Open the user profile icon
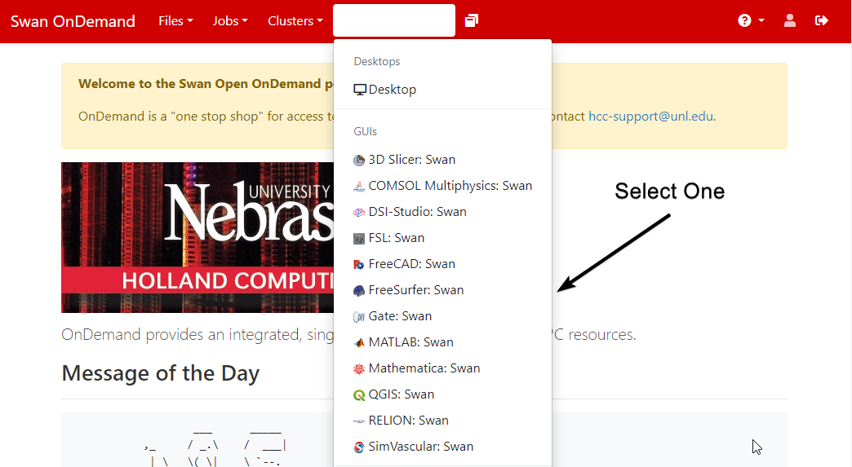This screenshot has width=852, height=467. click(x=789, y=20)
